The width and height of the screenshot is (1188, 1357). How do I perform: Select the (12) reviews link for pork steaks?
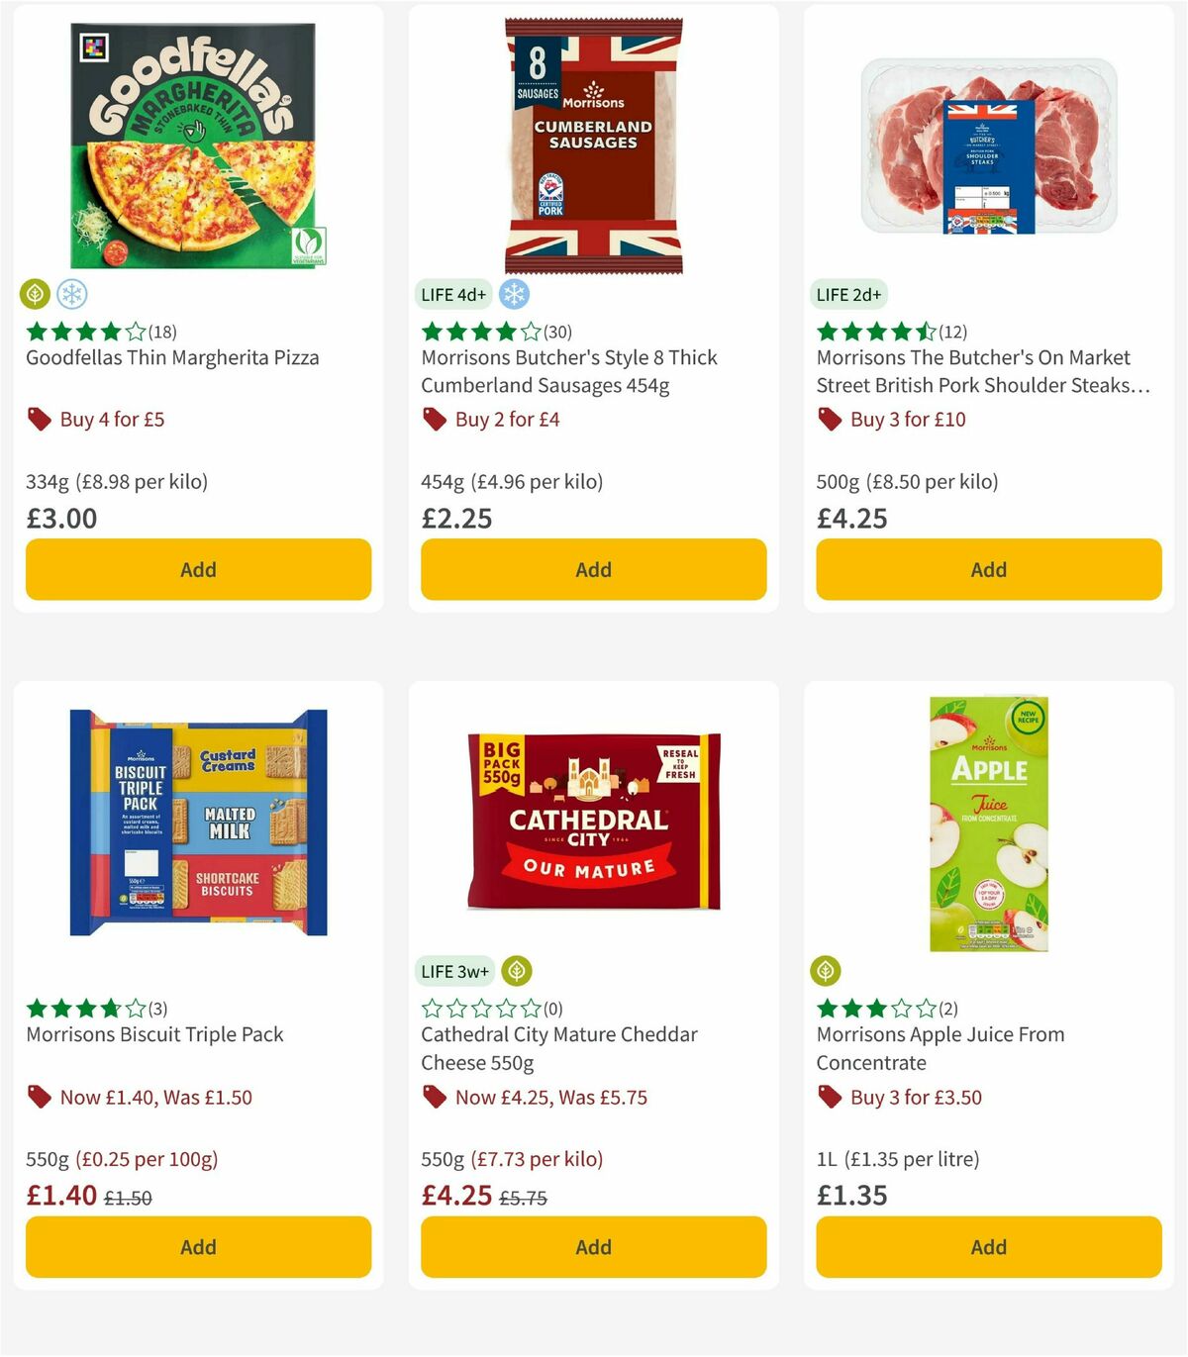point(952,333)
